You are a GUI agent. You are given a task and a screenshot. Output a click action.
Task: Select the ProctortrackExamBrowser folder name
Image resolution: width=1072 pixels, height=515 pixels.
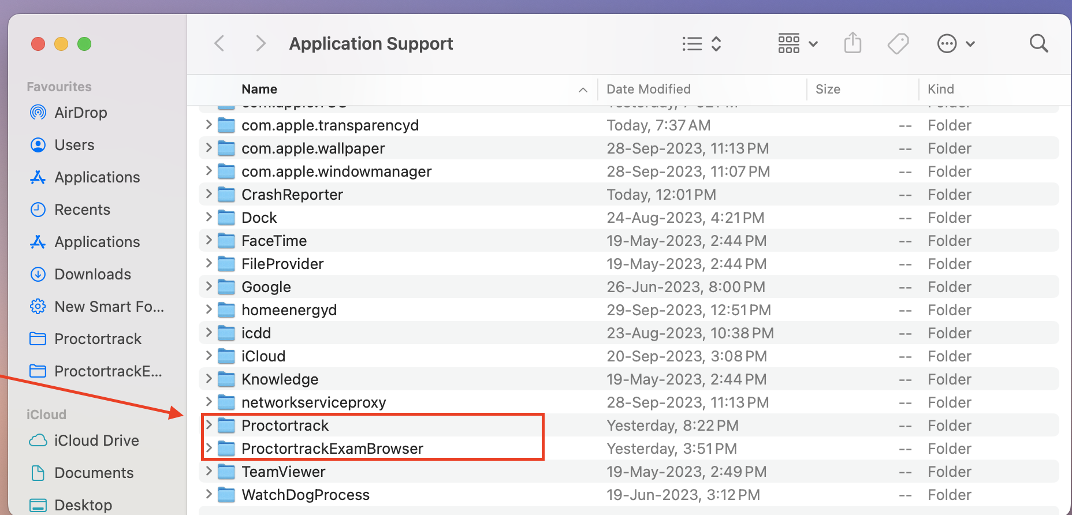(332, 449)
